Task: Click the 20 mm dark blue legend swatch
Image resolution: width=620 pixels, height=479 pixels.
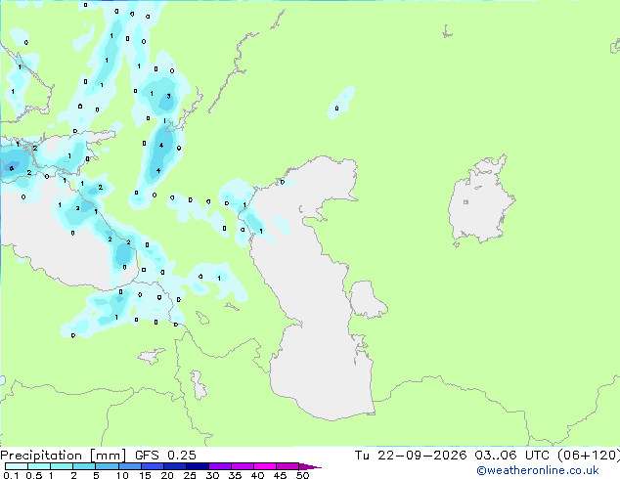Action: pyautogui.click(x=175, y=466)
